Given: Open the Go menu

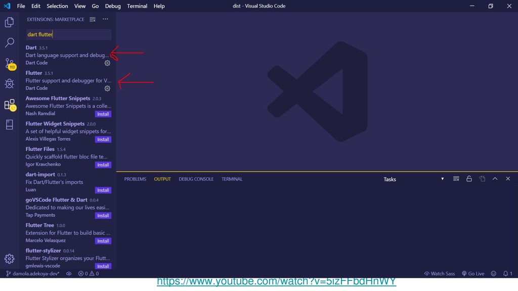Looking at the screenshot, I should coord(95,6).
